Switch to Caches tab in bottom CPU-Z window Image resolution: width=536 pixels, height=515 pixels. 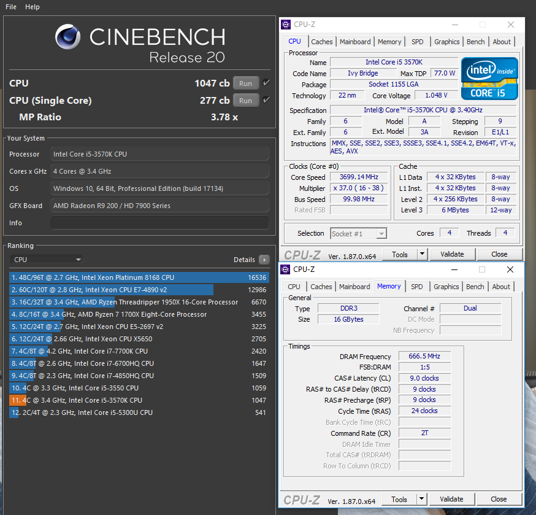pyautogui.click(x=321, y=287)
